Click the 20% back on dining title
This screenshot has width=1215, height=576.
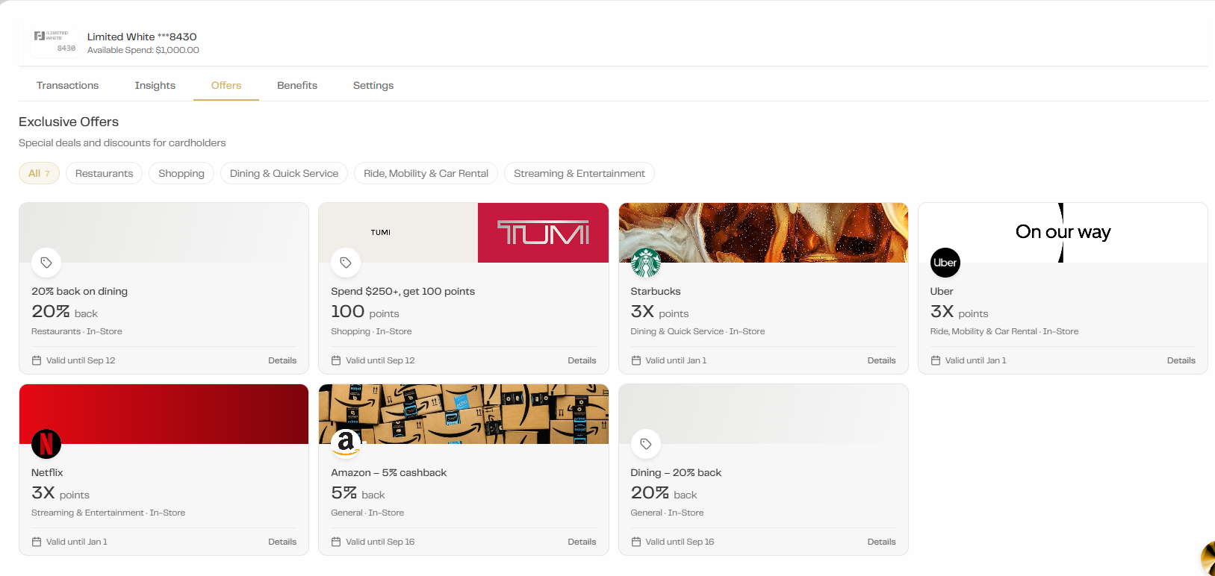(x=79, y=291)
